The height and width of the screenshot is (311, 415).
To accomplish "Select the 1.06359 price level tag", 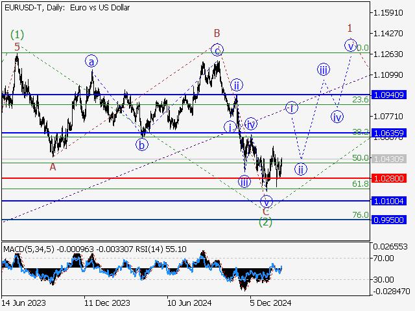I will [389, 133].
